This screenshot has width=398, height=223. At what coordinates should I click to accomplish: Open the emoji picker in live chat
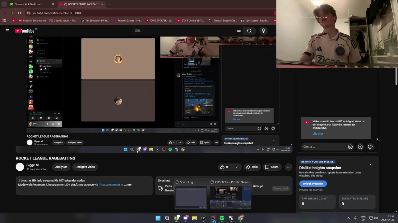350,146
